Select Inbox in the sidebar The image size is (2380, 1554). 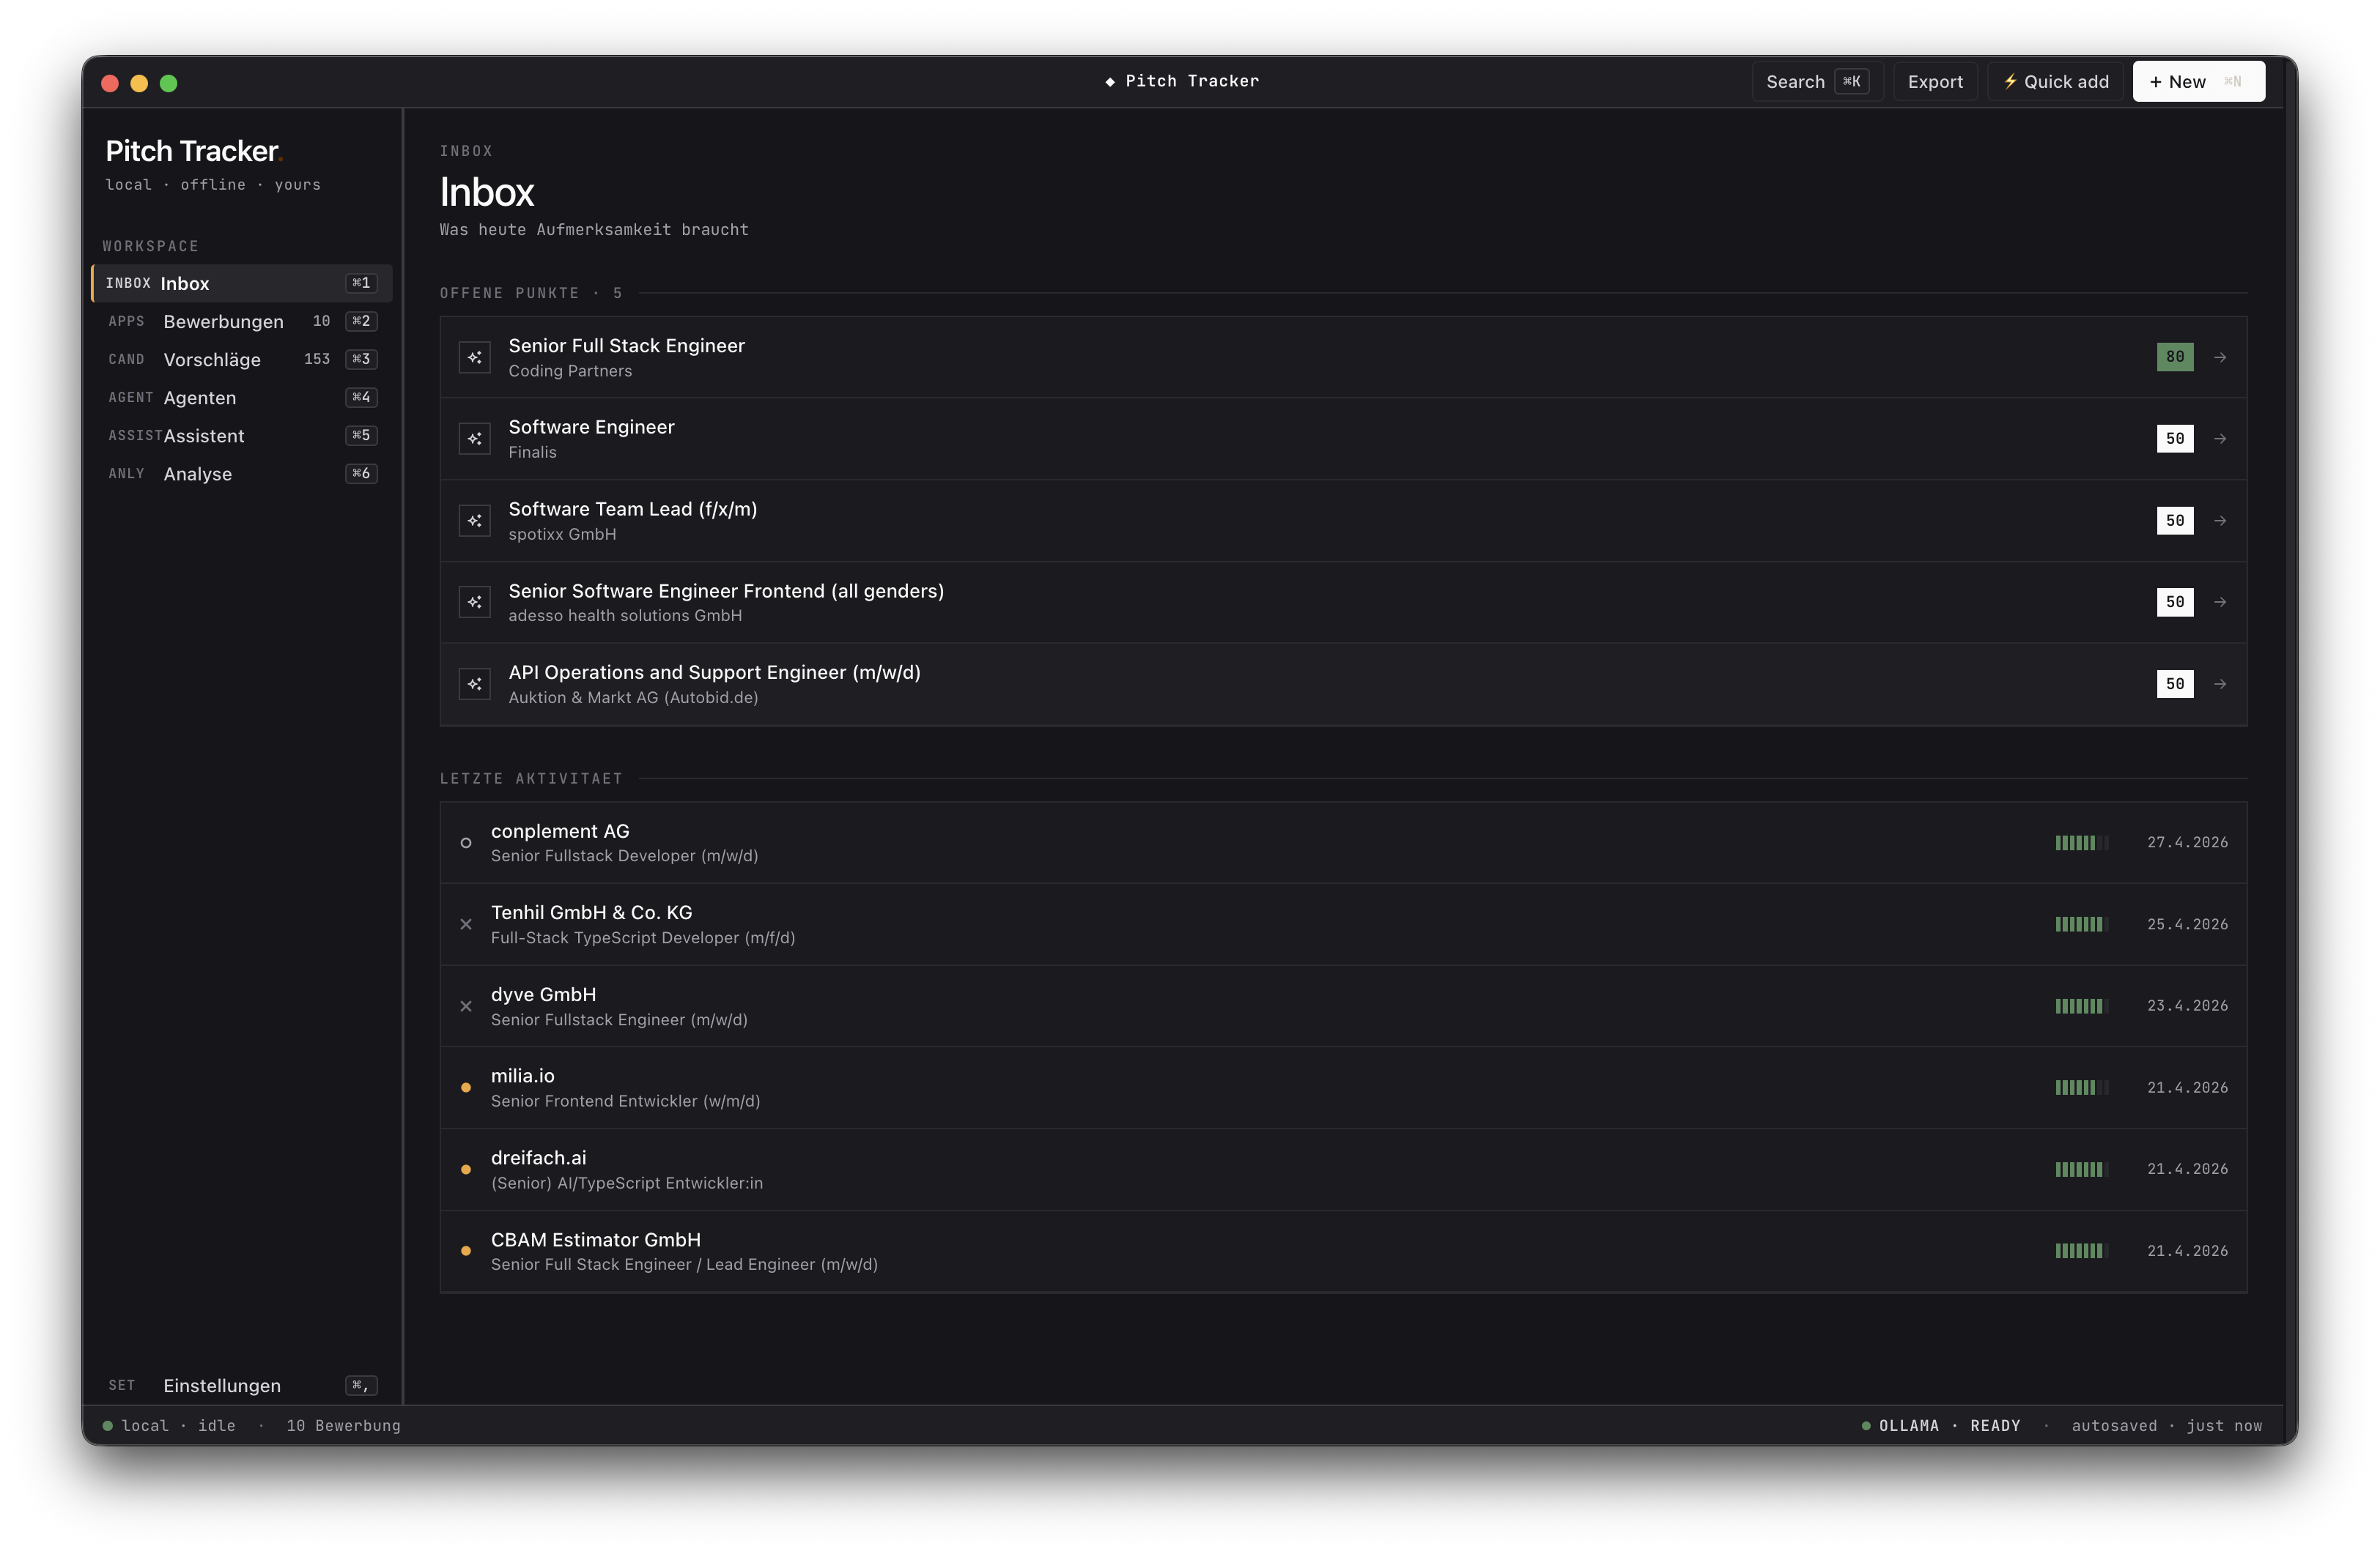[x=242, y=283]
